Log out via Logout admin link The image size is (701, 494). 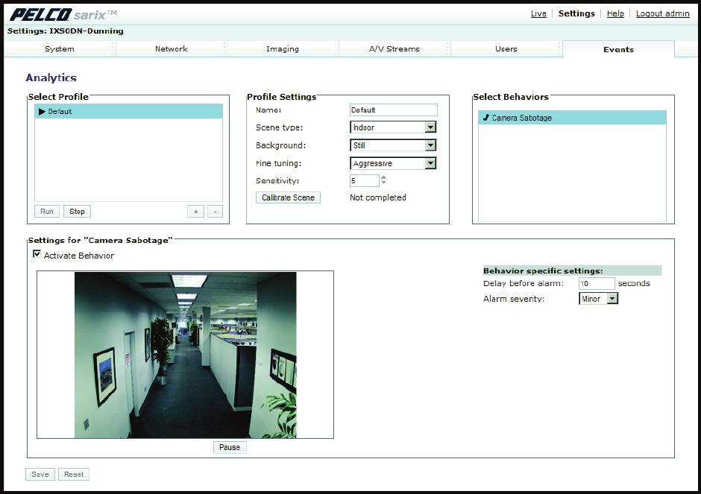click(x=662, y=13)
